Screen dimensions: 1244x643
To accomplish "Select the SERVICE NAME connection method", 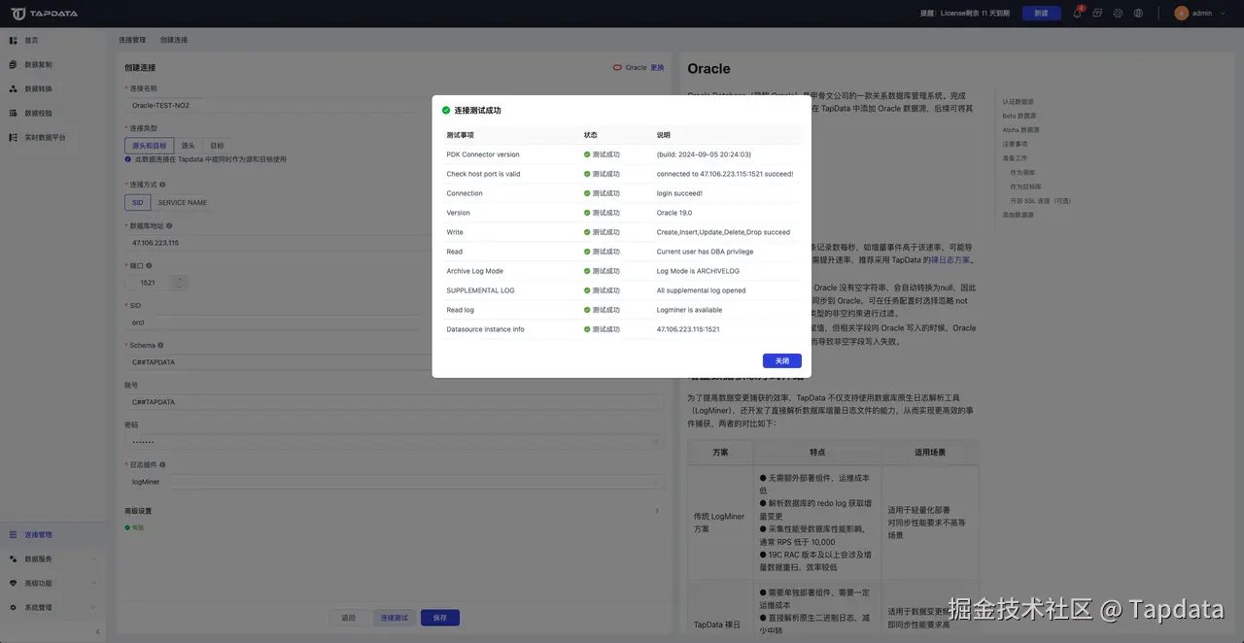I will [183, 203].
